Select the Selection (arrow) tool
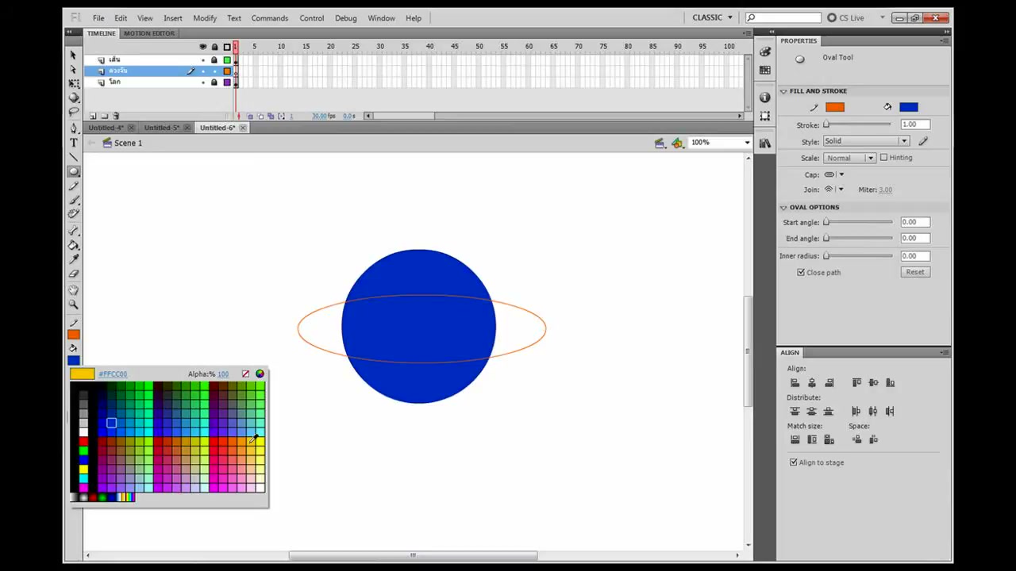1016x571 pixels. pyautogui.click(x=73, y=55)
